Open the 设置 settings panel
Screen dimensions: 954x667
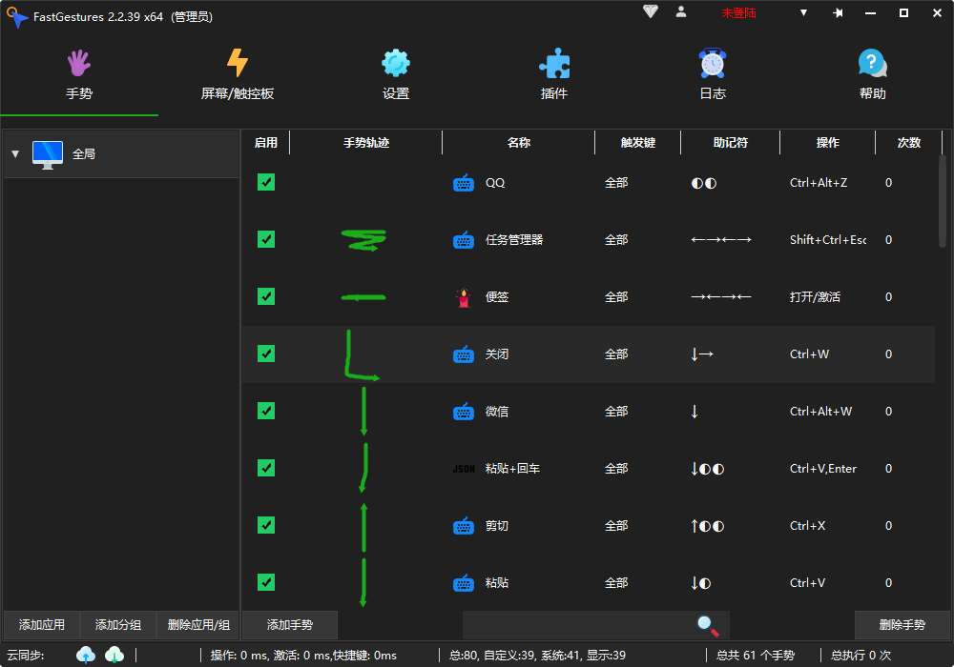tap(396, 74)
